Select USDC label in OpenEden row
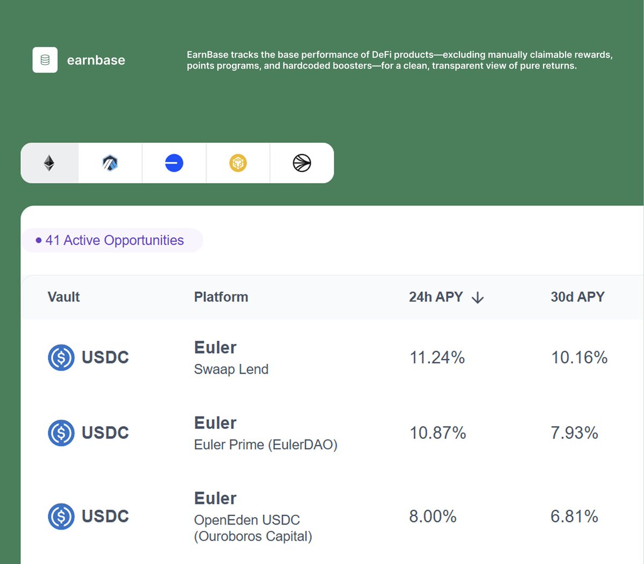The width and height of the screenshot is (644, 564). click(105, 516)
